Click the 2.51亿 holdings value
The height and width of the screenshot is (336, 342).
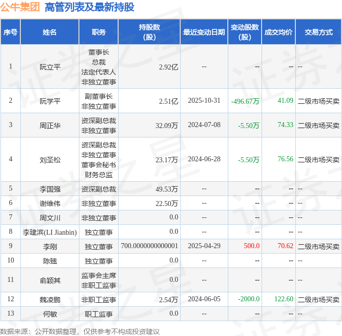(168, 101)
